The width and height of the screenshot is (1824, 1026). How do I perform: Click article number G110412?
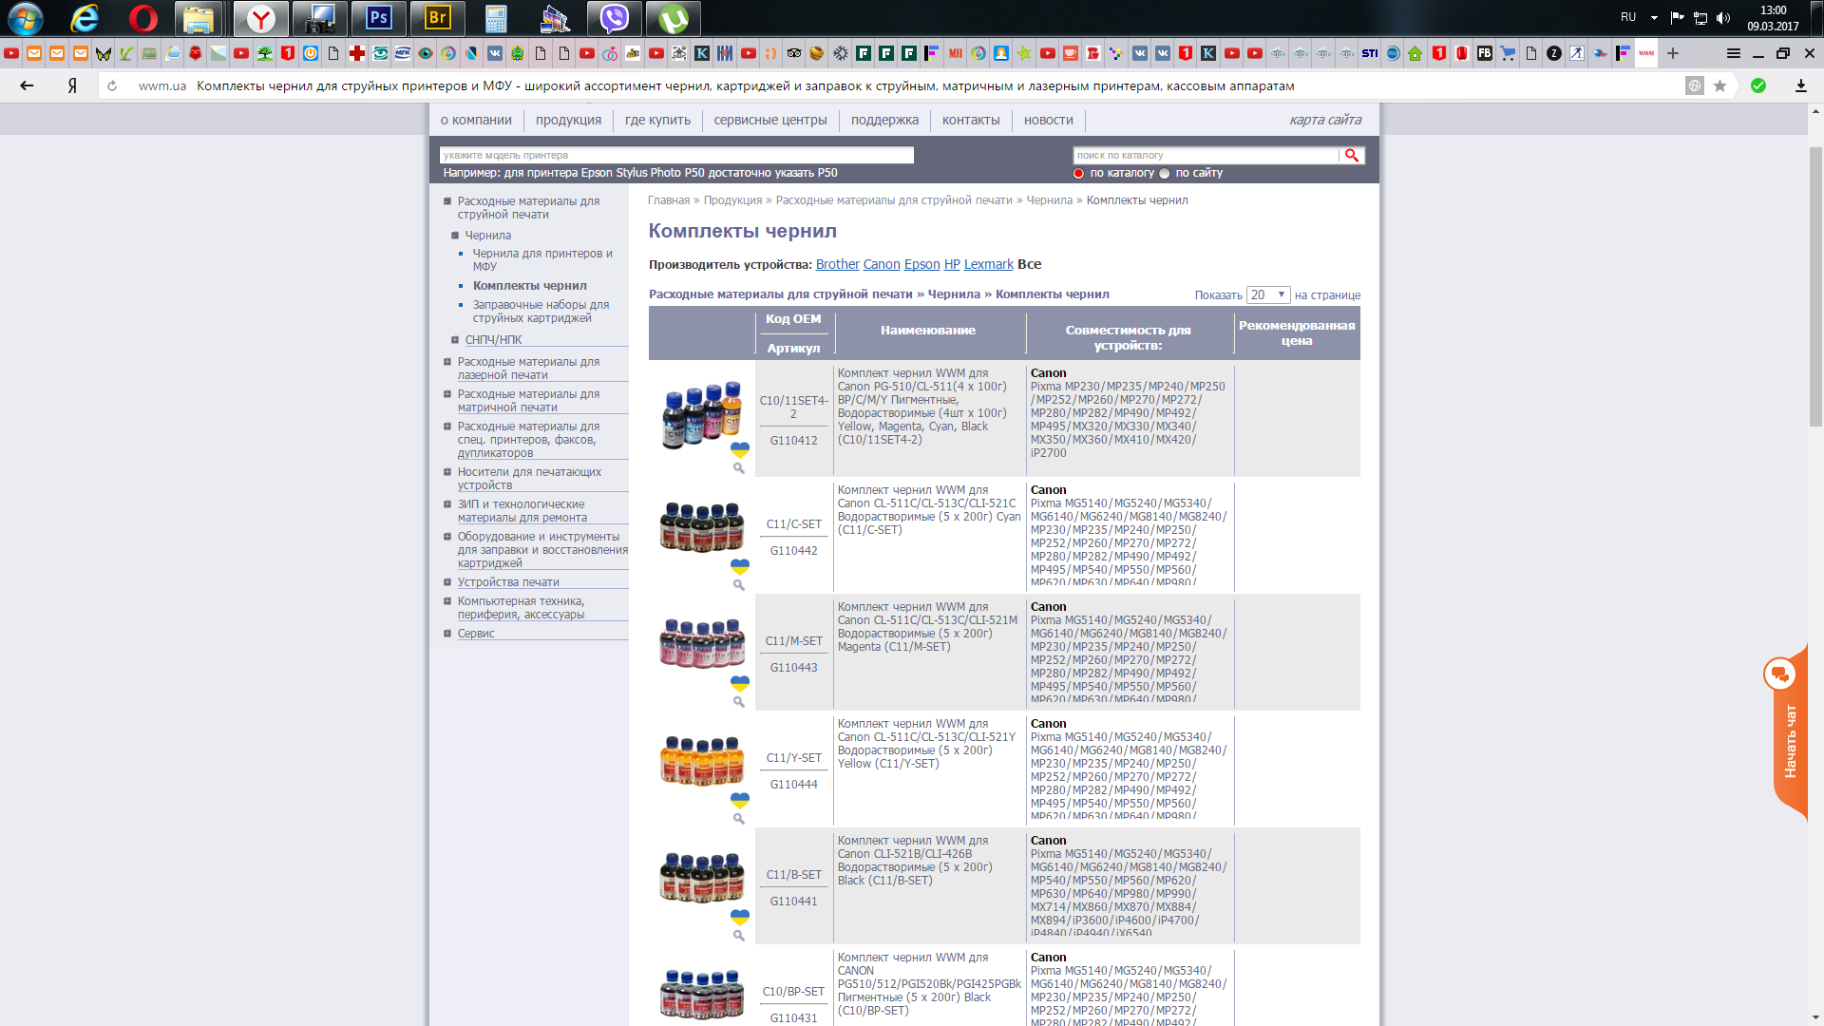coord(793,441)
